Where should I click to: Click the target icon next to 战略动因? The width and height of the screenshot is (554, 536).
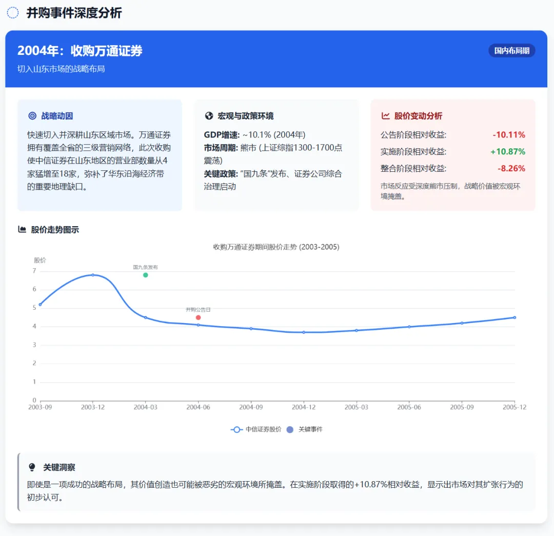[x=32, y=115]
